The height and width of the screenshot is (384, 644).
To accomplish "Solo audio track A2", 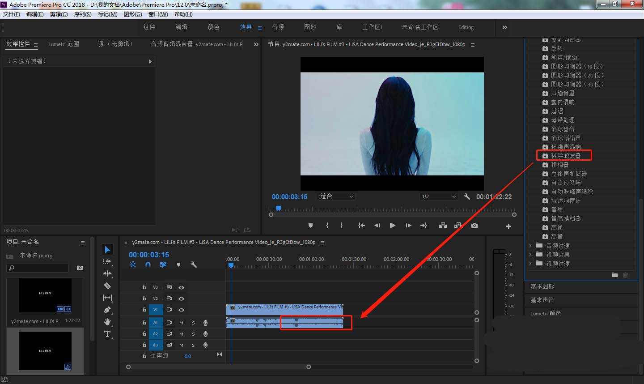I will (193, 334).
